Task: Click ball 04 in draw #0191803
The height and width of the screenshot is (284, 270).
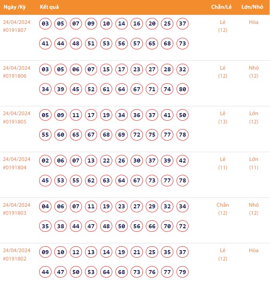Action: (x=46, y=207)
